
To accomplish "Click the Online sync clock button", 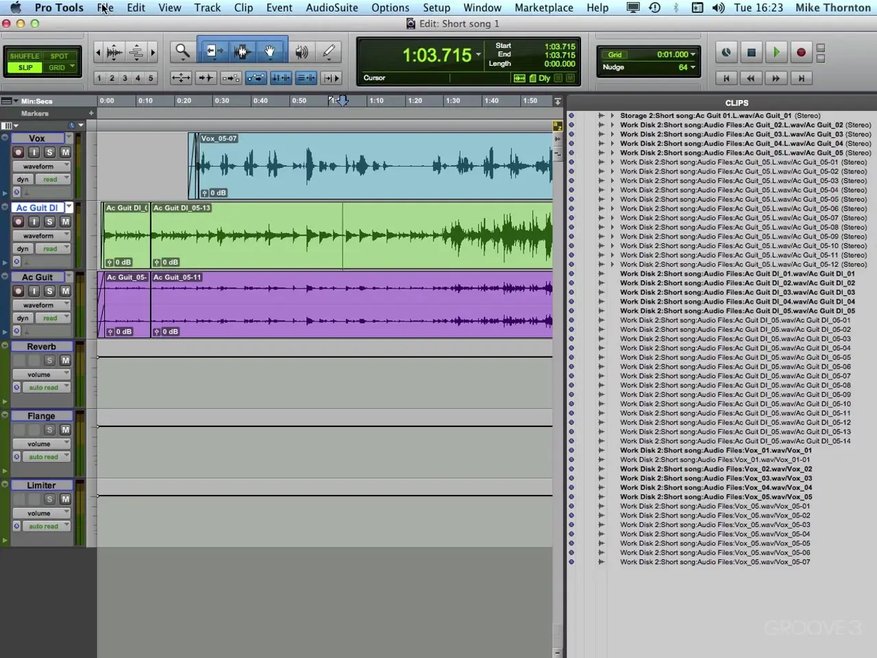I will pos(726,52).
